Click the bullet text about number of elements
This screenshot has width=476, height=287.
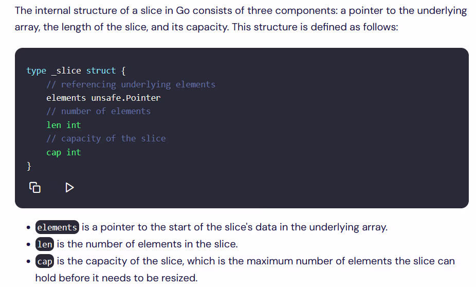147,244
